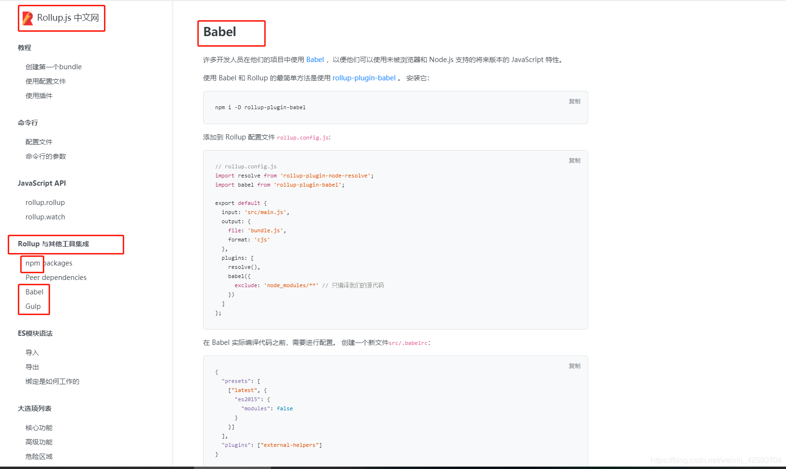
Task: Copy the .babelrc JSON with 复制
Action: (575, 366)
